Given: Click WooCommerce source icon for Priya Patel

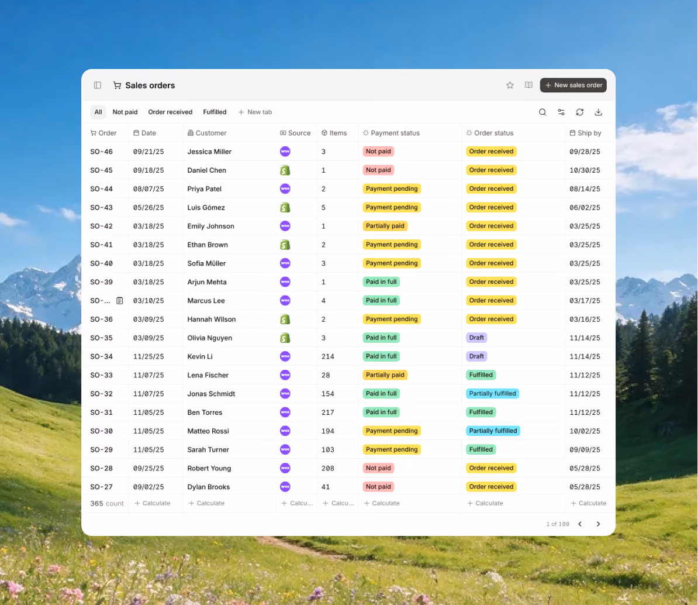Looking at the screenshot, I should tap(285, 189).
